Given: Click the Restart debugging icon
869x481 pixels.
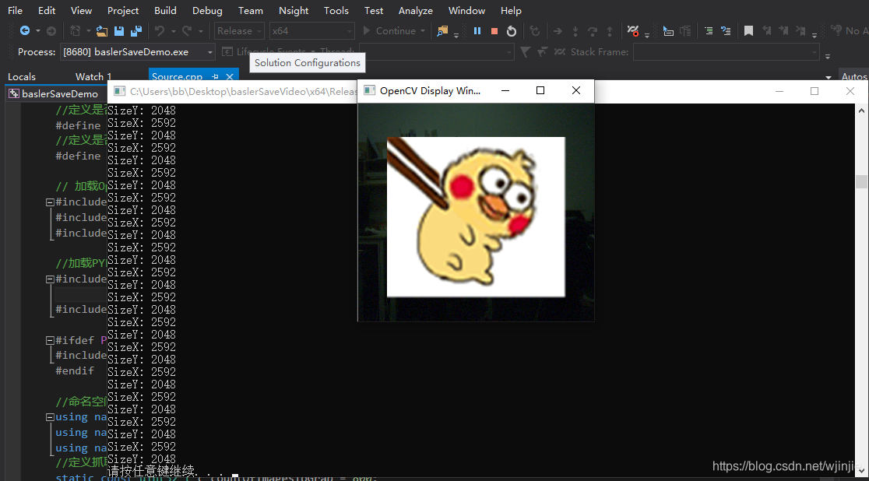Looking at the screenshot, I should pyautogui.click(x=512, y=31).
